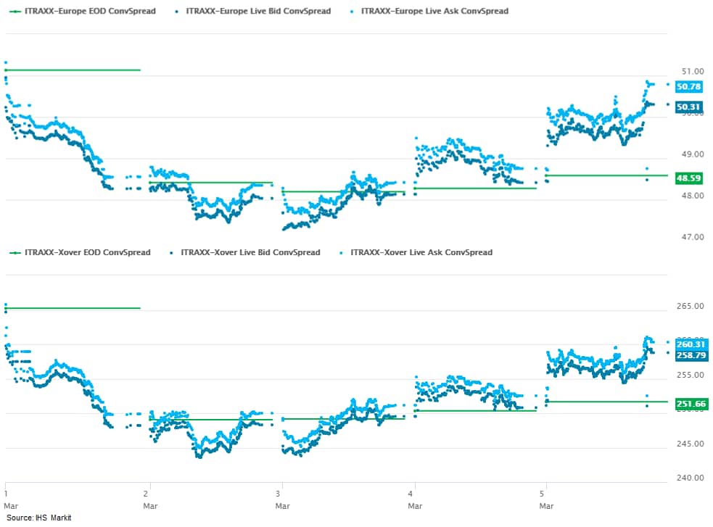Screen dimensions: 713x527
Task: Select the green 251.66 Xover EOD tag
Action: (690, 404)
